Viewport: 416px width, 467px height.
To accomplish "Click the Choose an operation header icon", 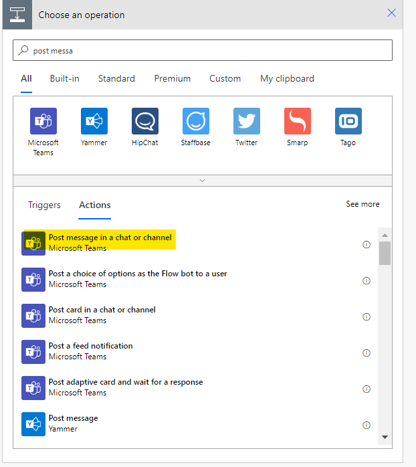I will point(17,15).
